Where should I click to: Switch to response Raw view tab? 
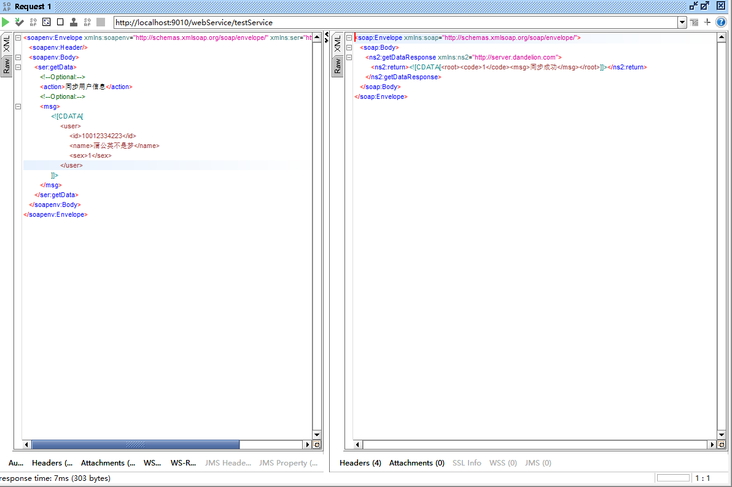(338, 66)
